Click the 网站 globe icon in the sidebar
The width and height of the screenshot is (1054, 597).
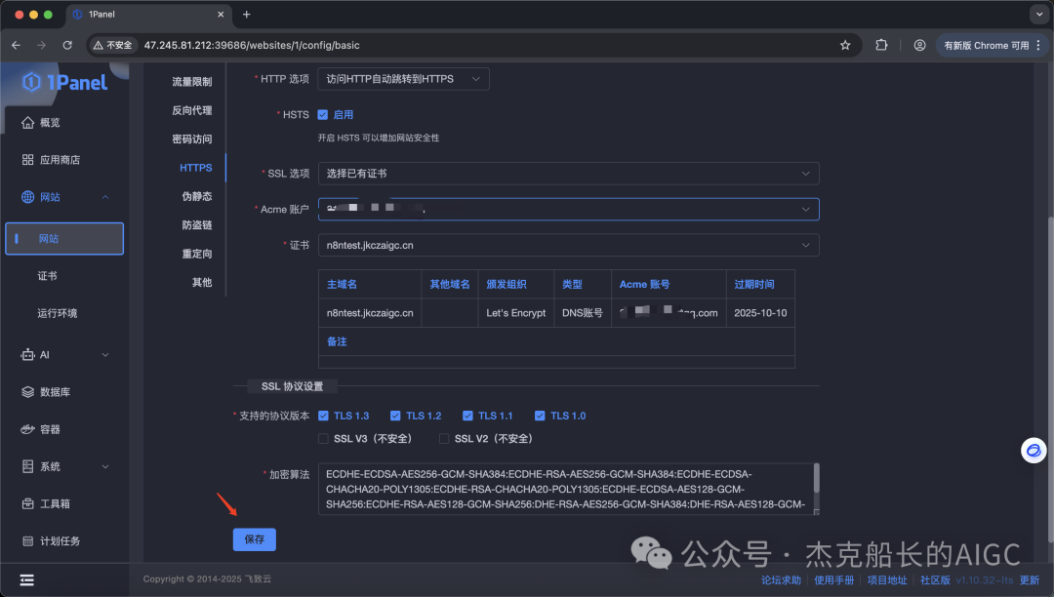[27, 197]
